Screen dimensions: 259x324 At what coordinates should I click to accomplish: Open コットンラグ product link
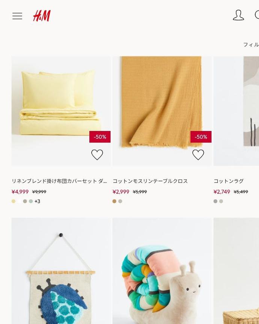[229, 181]
